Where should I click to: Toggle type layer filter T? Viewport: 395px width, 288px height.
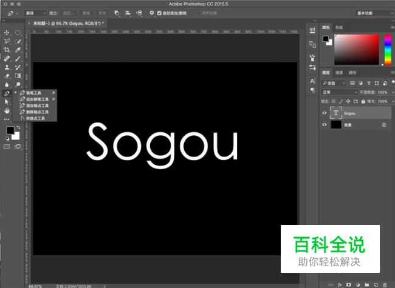(x=368, y=83)
